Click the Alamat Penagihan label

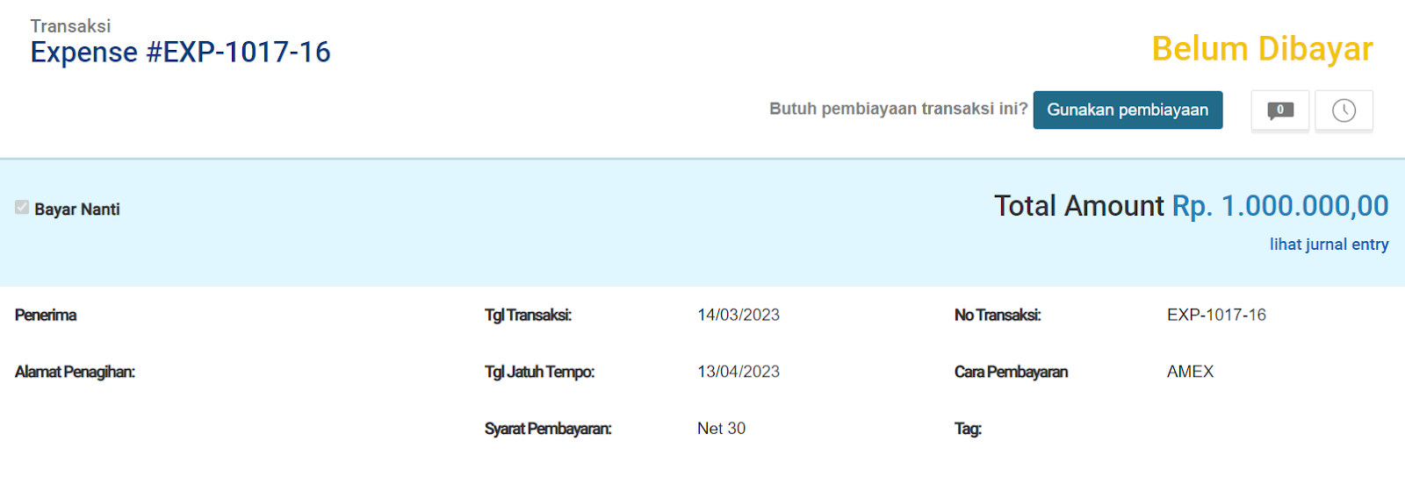tap(75, 373)
